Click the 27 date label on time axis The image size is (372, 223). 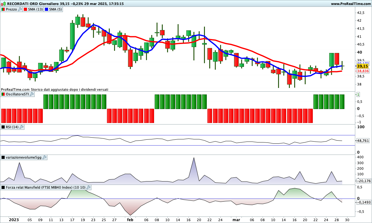pos(114,220)
